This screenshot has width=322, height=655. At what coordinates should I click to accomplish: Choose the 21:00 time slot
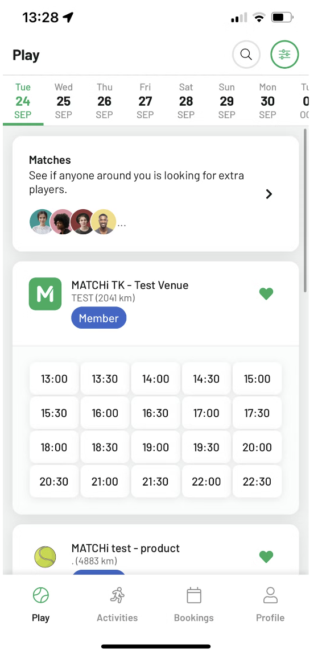[x=105, y=481]
